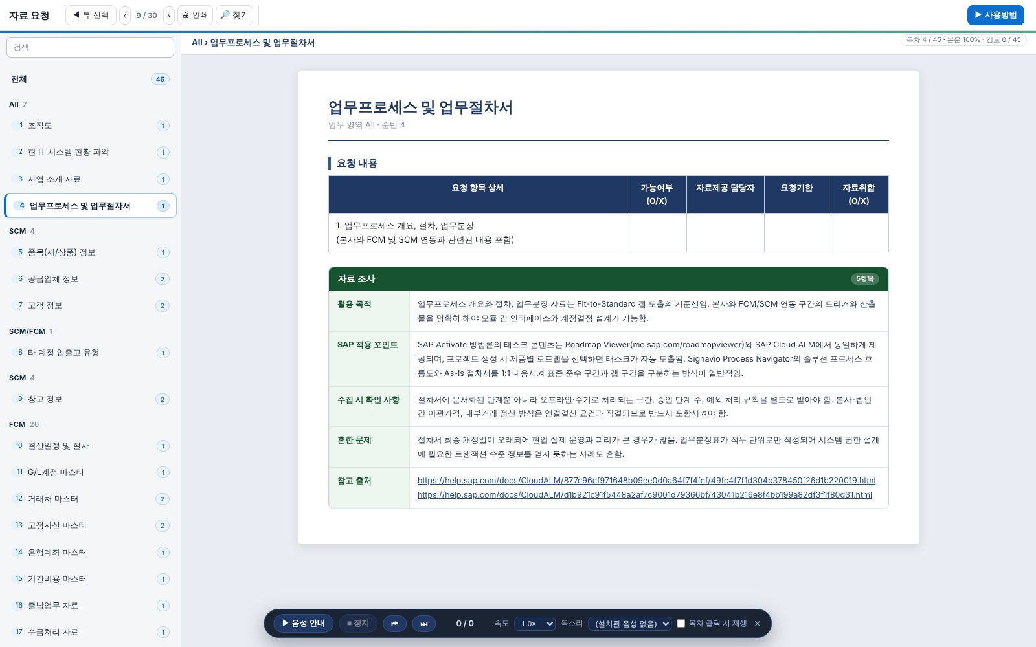Open the 속도 playback speed dropdown
1036x647 pixels.
click(x=535, y=624)
